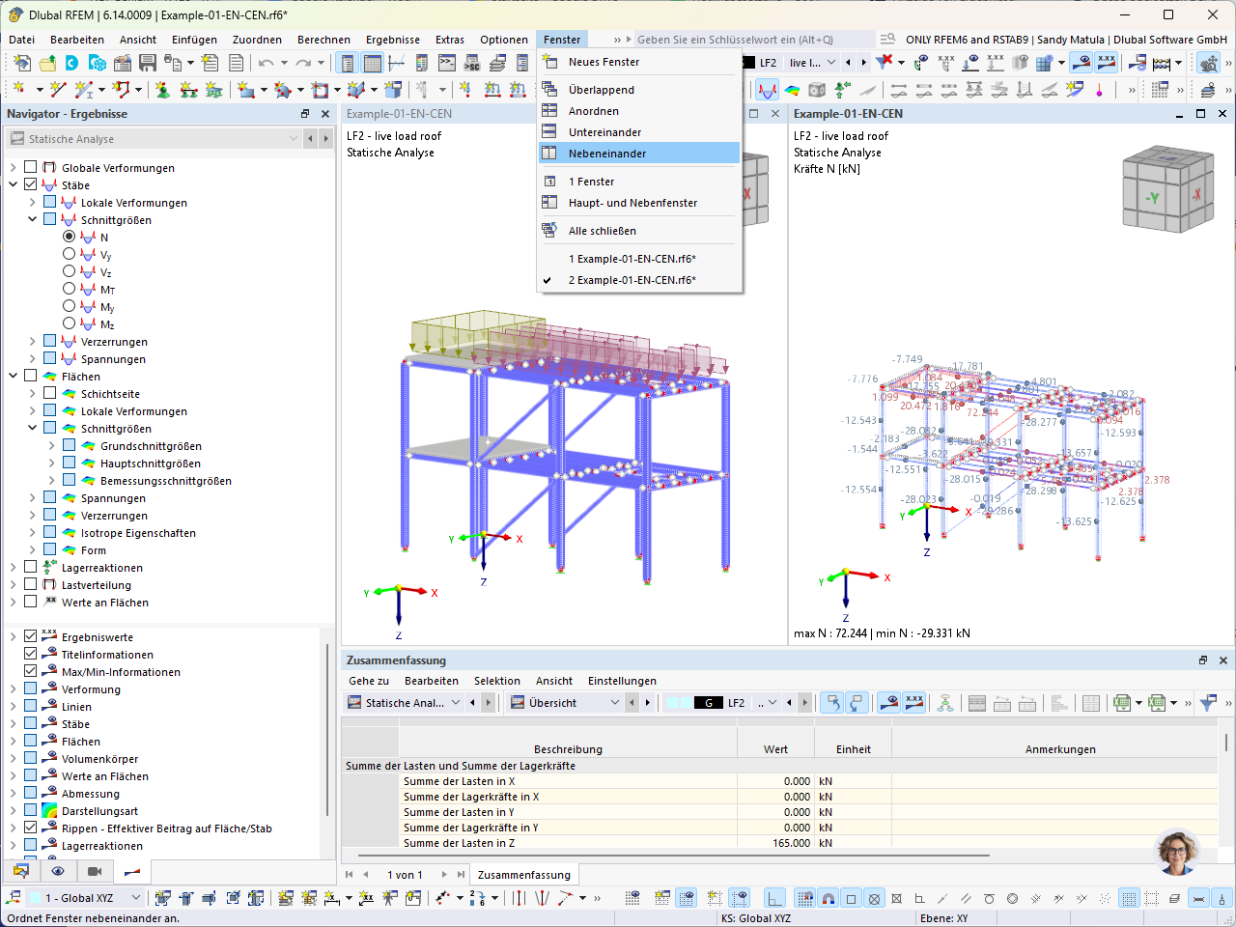Expand the Isotrope Eigenschaften node
This screenshot has height=927, width=1236.
point(32,533)
